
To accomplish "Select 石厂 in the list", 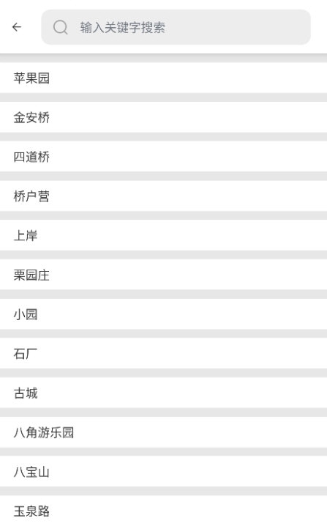I will (x=164, y=353).
